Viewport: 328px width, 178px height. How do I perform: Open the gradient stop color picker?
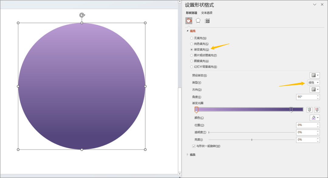[315, 118]
